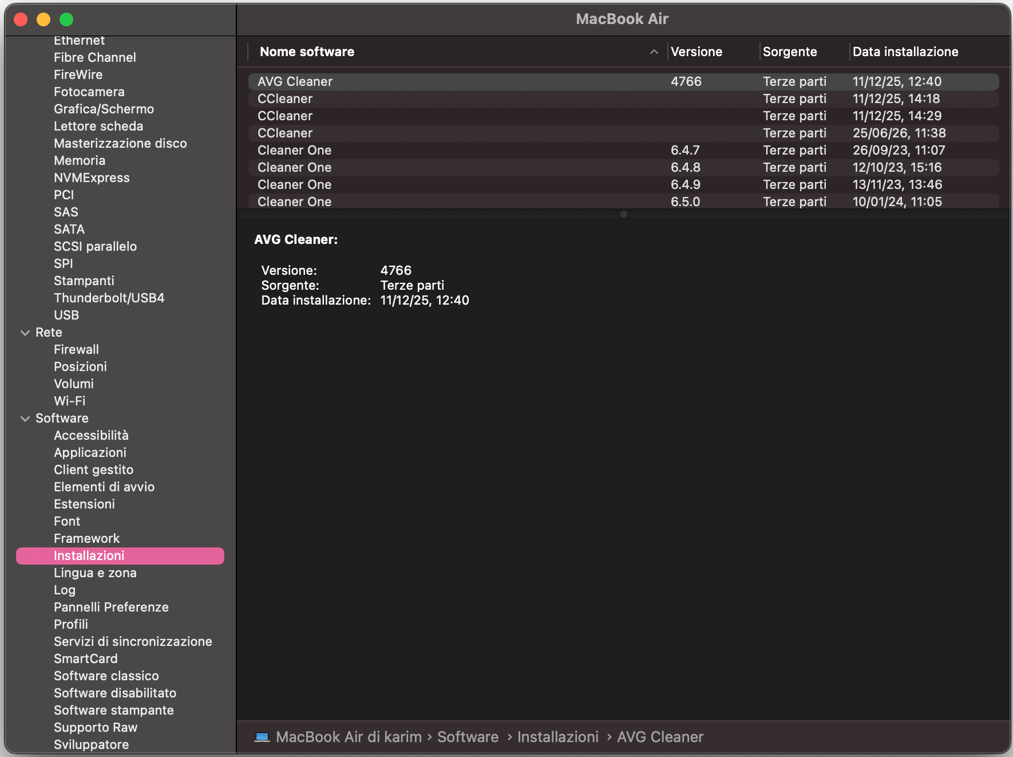Select Framework in the sidebar
Screen dimensions: 1013x757
(x=87, y=538)
